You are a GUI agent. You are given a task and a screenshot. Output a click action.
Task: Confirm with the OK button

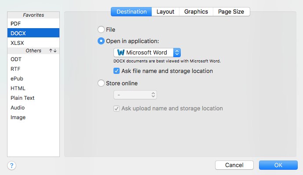[278, 165]
